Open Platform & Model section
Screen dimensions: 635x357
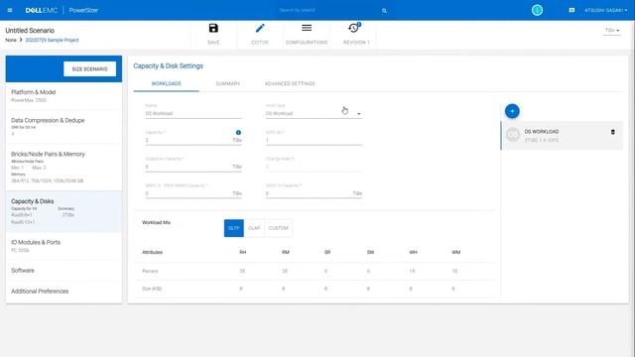[x=63, y=96]
